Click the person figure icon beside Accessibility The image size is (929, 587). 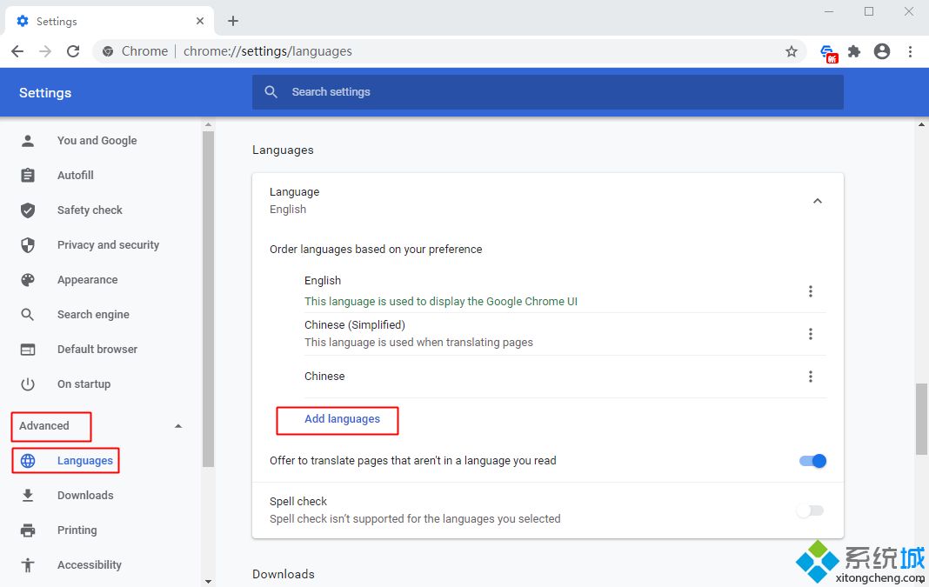click(x=28, y=565)
